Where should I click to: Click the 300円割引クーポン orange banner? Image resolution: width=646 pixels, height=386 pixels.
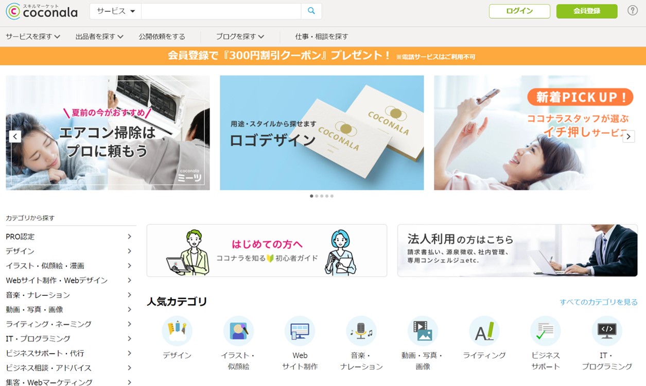(x=323, y=56)
